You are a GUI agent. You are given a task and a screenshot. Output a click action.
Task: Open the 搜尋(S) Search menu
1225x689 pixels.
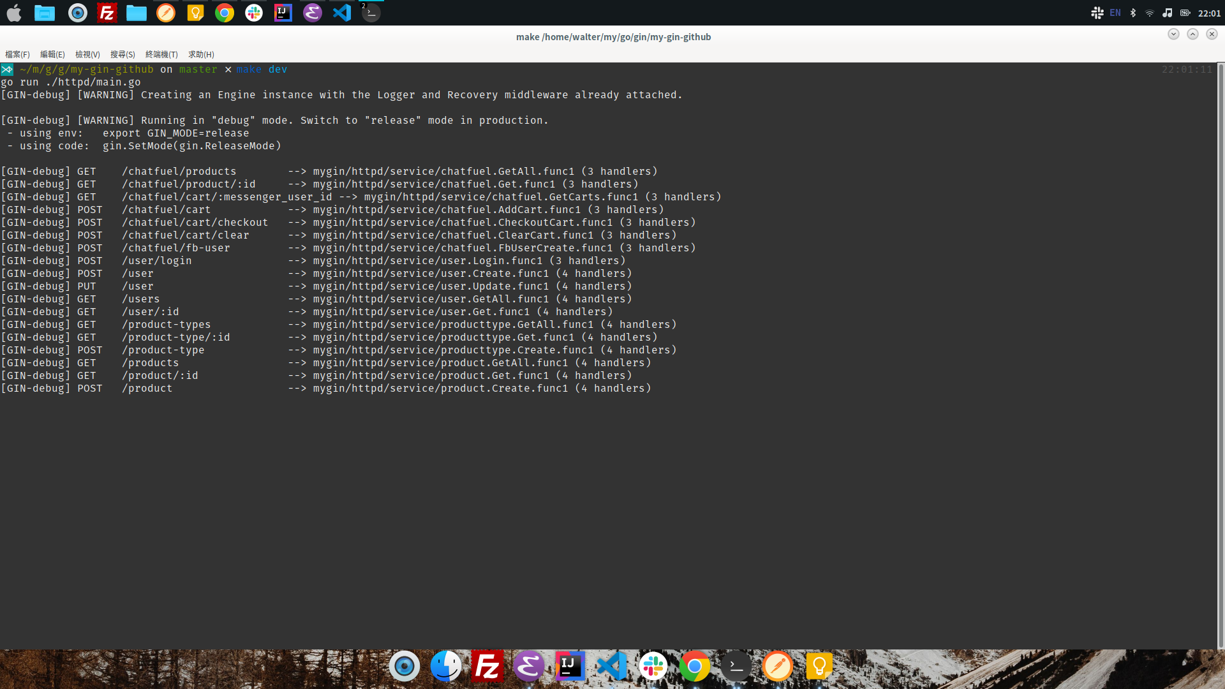coord(122,55)
